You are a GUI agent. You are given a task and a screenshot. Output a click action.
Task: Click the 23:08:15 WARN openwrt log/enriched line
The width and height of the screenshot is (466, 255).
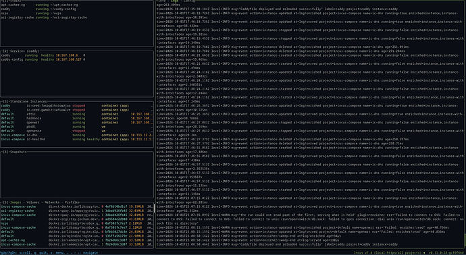tap(303, 227)
